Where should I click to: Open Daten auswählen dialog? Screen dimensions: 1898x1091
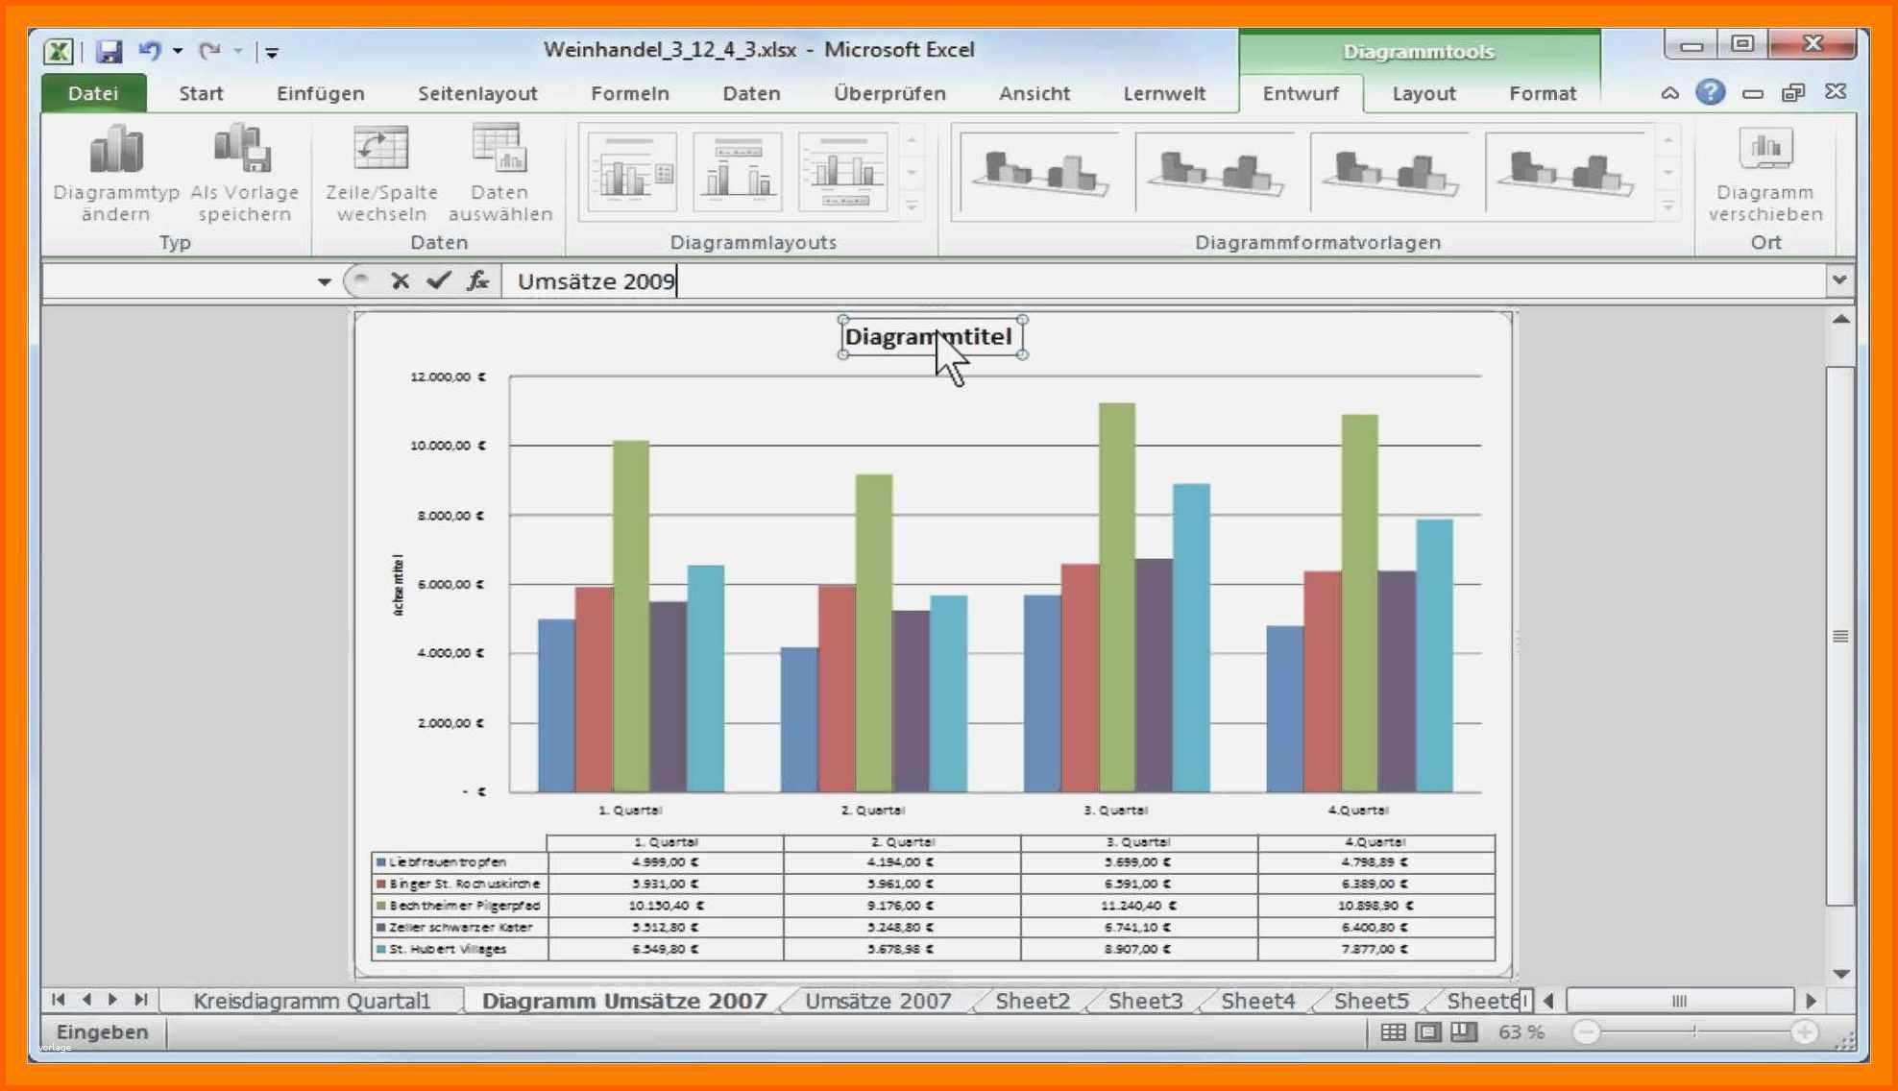pyautogui.click(x=499, y=173)
